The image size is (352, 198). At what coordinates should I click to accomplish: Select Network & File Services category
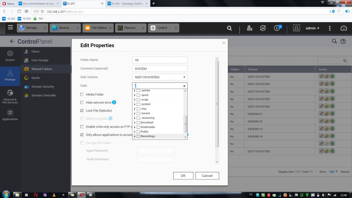10,96
